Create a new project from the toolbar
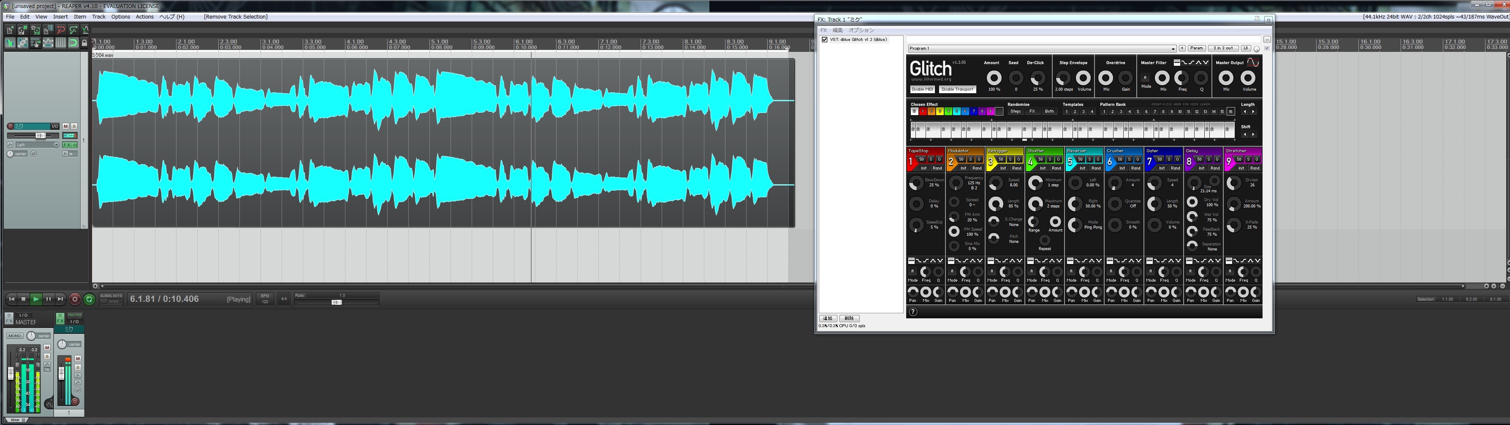Screen dimensions: 1510x425 point(10,30)
